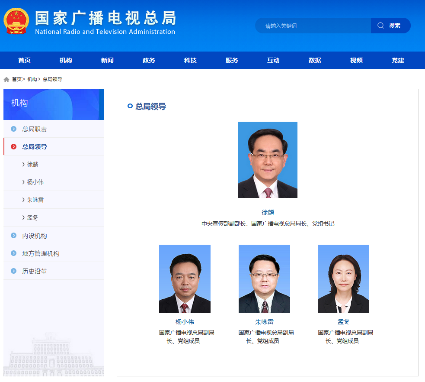Open the 新闻 navigation menu item
425x382 pixels.
[107, 60]
